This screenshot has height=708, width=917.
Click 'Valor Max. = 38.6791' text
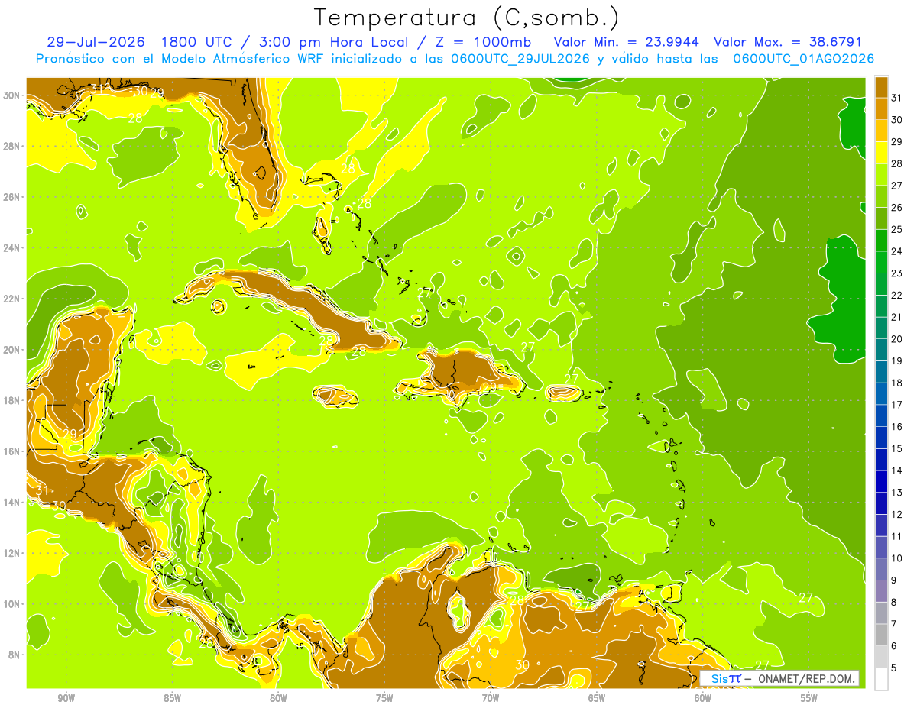[787, 42]
